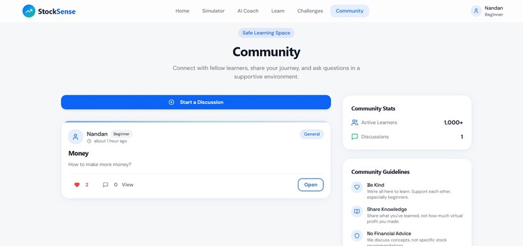Click the 1,000+ active learners value

coord(454,123)
